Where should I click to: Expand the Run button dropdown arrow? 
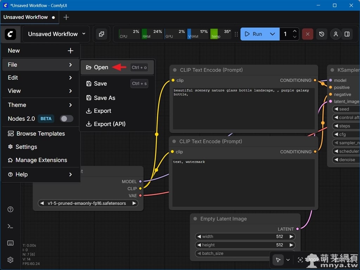click(272, 34)
